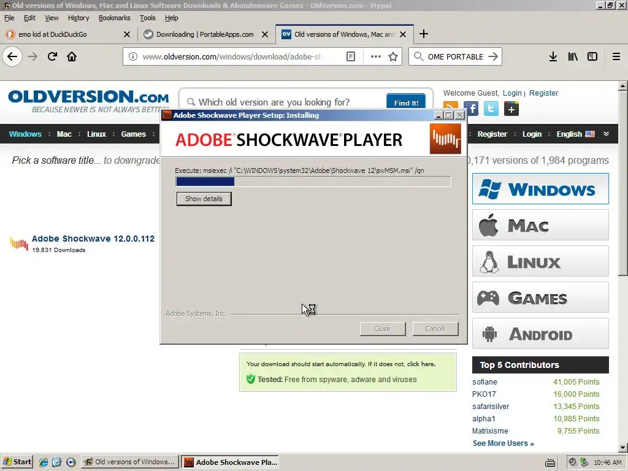Click the forward navigation arrow
The image size is (628, 471).
(x=33, y=56)
